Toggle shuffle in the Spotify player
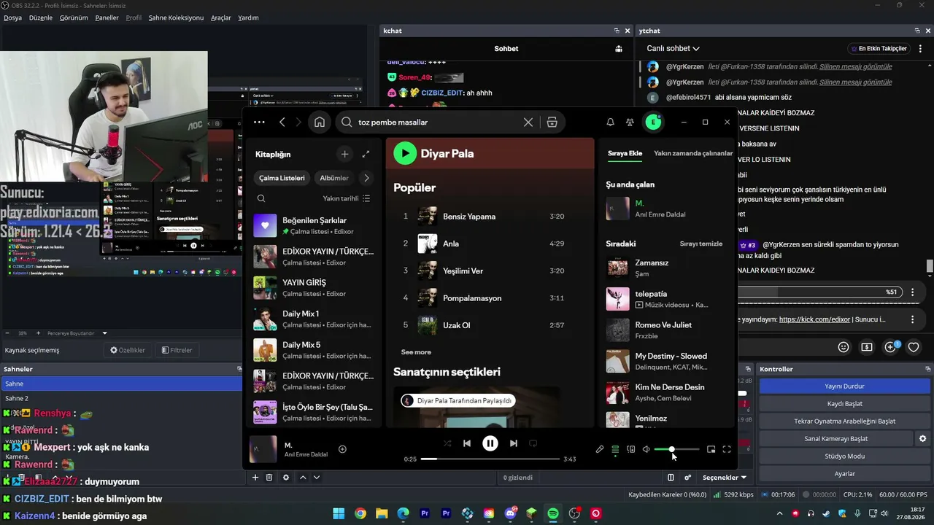The height and width of the screenshot is (525, 934). point(447,443)
